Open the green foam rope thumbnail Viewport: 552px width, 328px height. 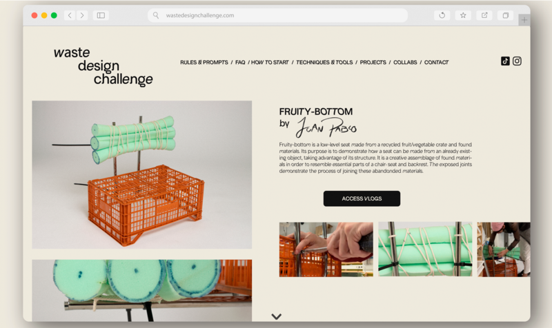[425, 249]
